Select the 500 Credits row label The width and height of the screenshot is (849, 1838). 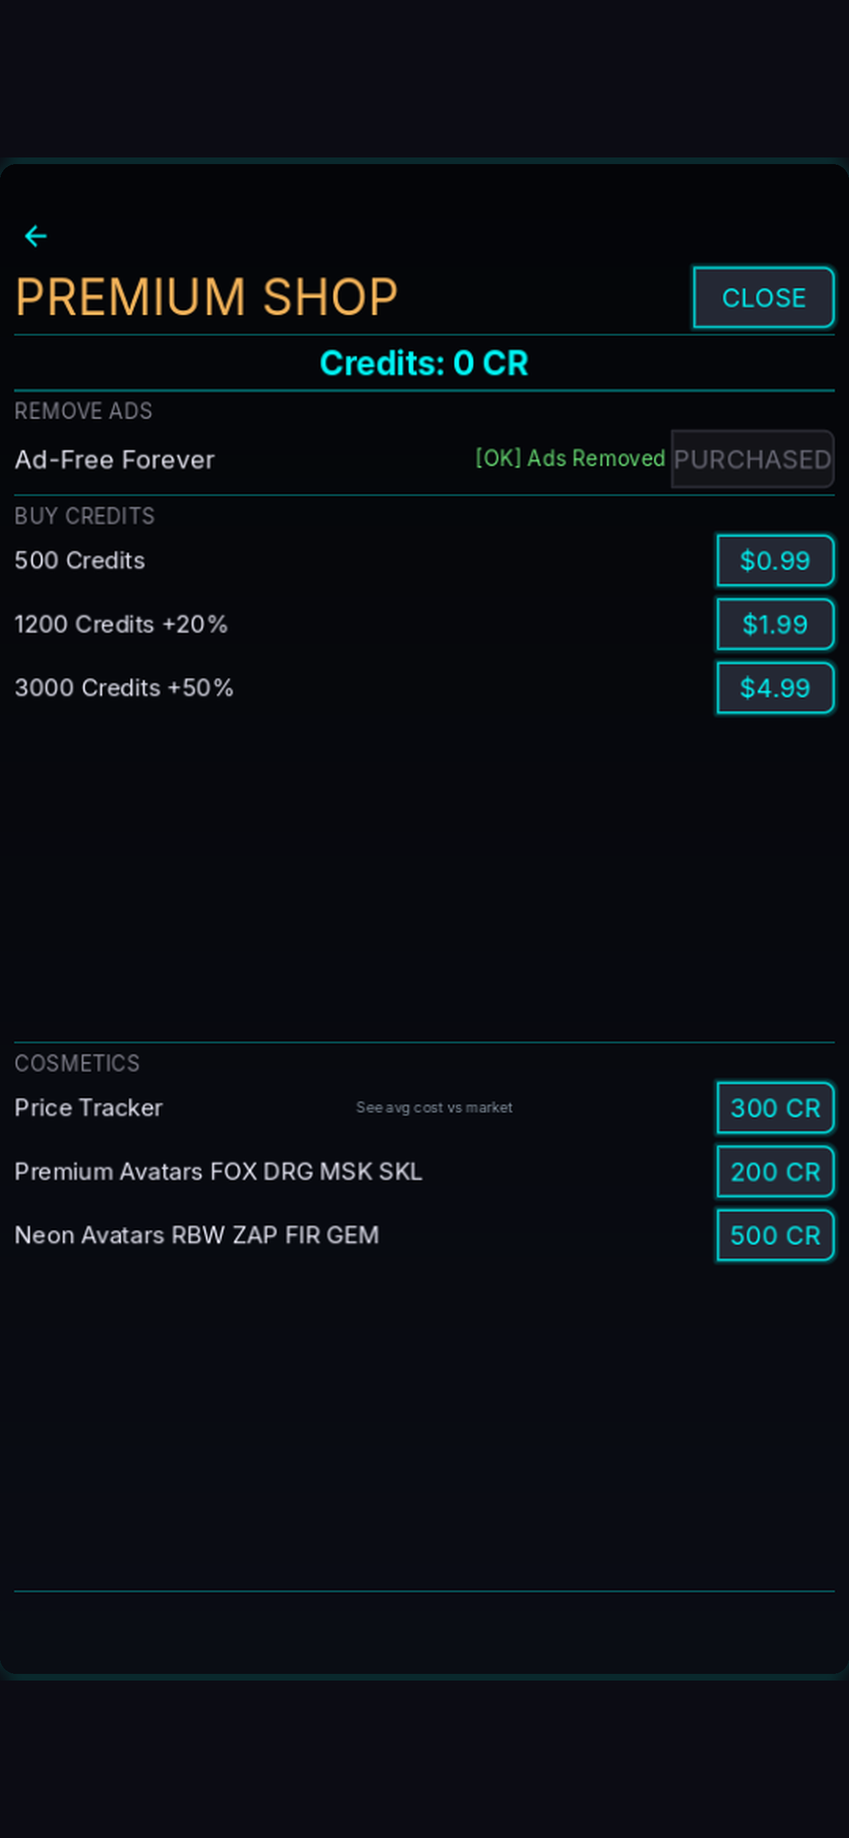click(x=80, y=560)
